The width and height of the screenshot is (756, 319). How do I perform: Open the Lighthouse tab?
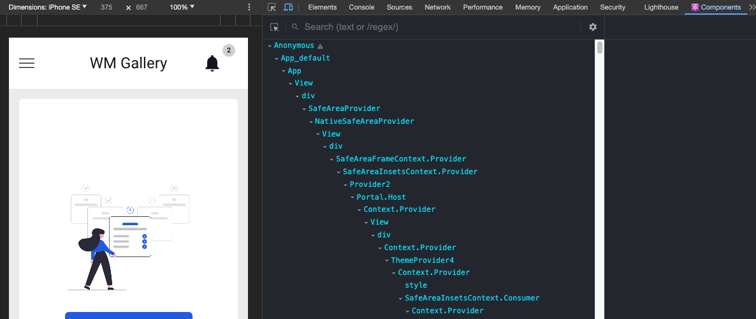tap(661, 7)
